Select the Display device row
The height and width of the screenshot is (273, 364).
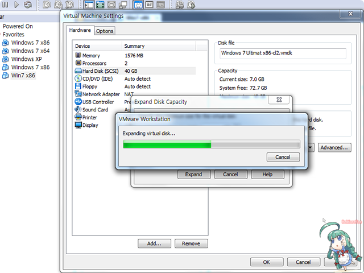click(x=86, y=125)
